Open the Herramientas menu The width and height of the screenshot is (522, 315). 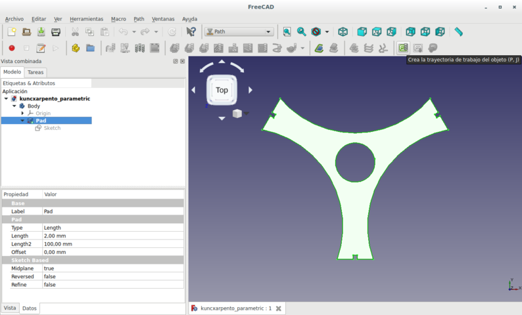coord(87,19)
